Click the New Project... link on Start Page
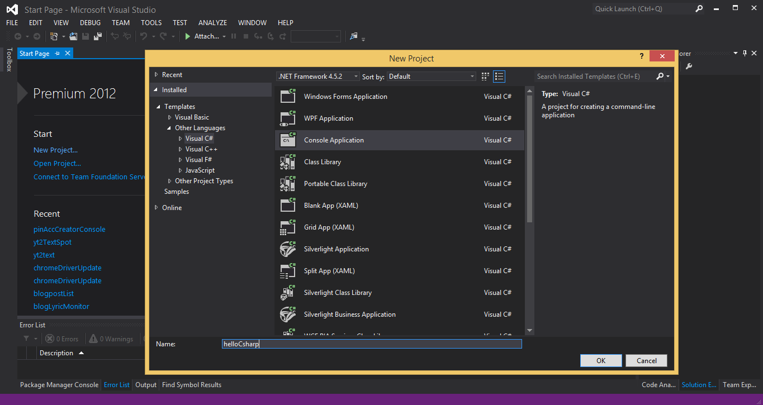 tap(55, 150)
